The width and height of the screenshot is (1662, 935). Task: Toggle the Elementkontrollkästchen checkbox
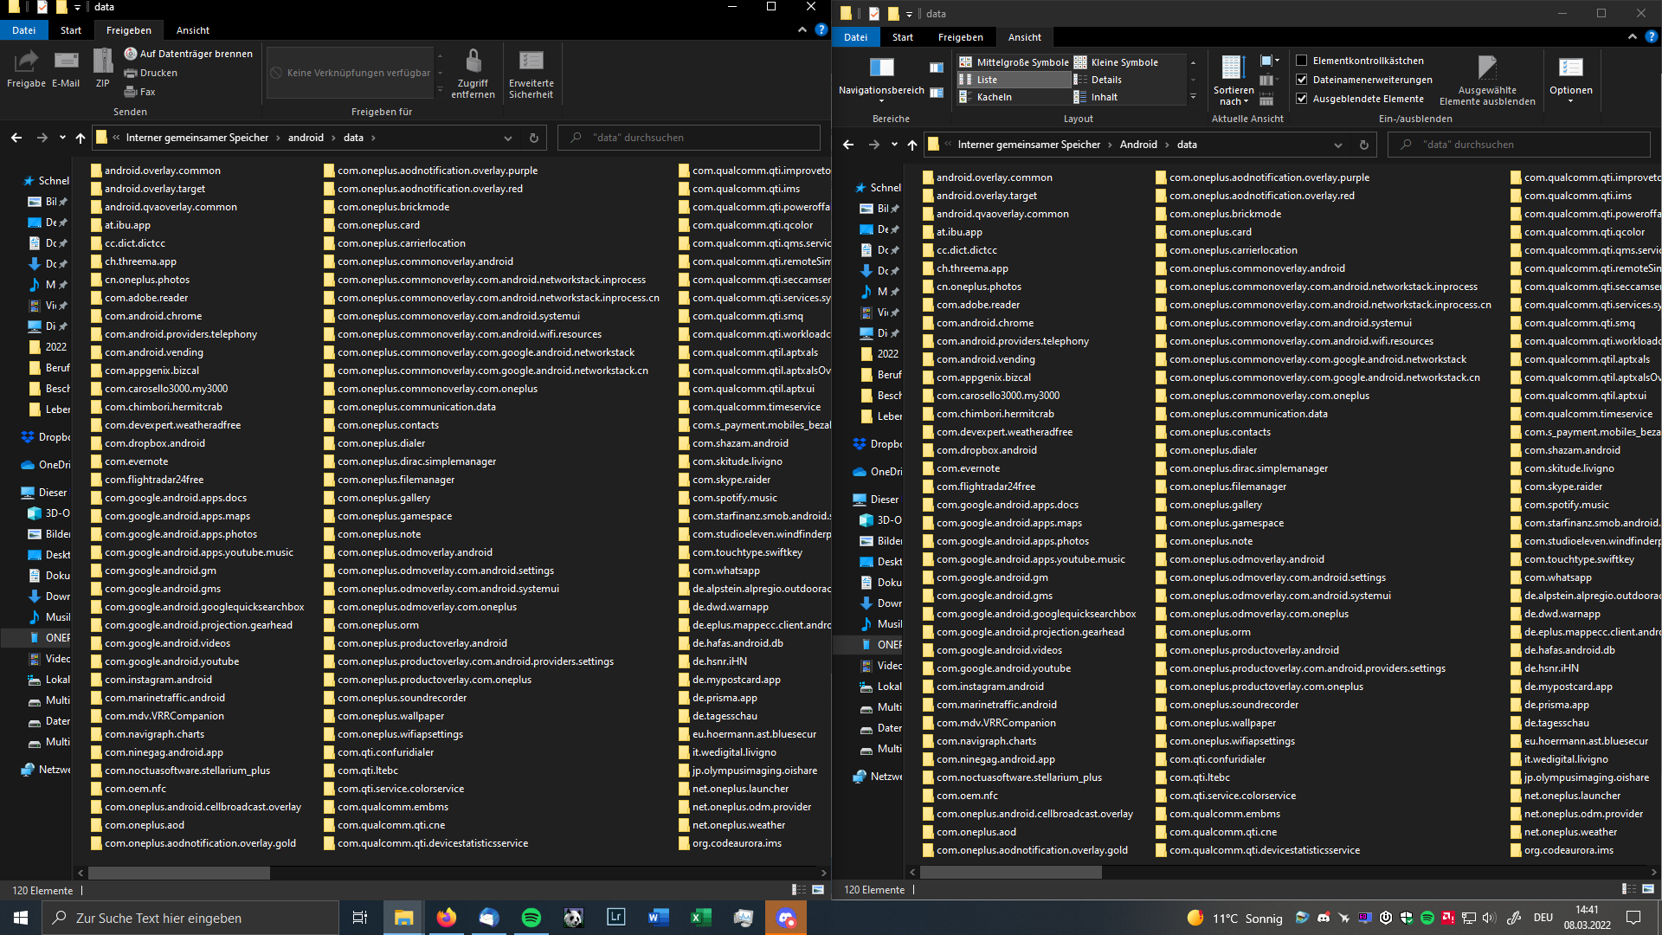click(1301, 61)
